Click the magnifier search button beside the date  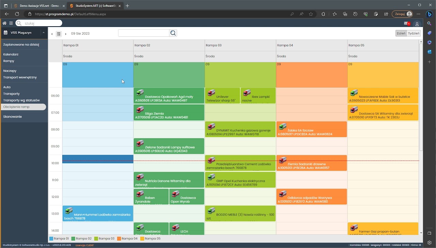pos(173,33)
